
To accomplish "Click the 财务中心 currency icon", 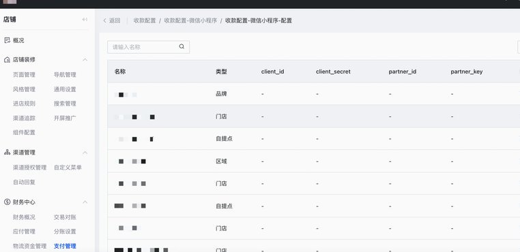I will point(7,202).
